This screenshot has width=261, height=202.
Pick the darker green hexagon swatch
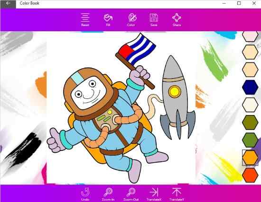pyautogui.click(x=250, y=140)
